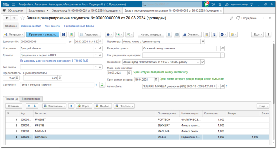Open Параметры field detail icon
277x149 pixels.
click(x=203, y=42)
